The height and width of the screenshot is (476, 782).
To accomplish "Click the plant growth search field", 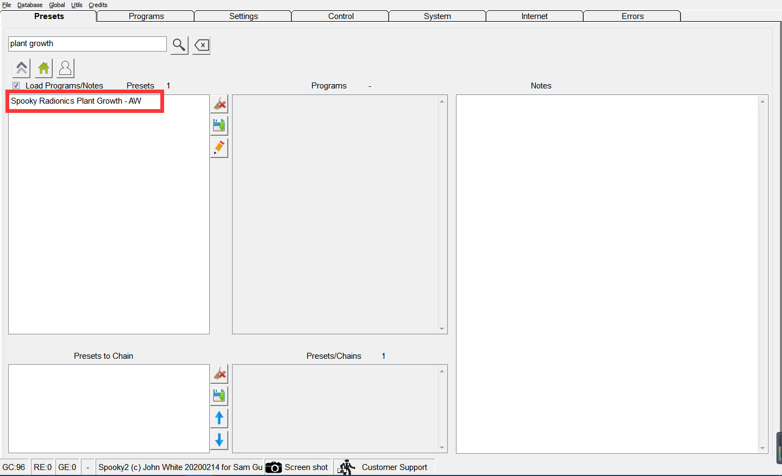I will (87, 44).
